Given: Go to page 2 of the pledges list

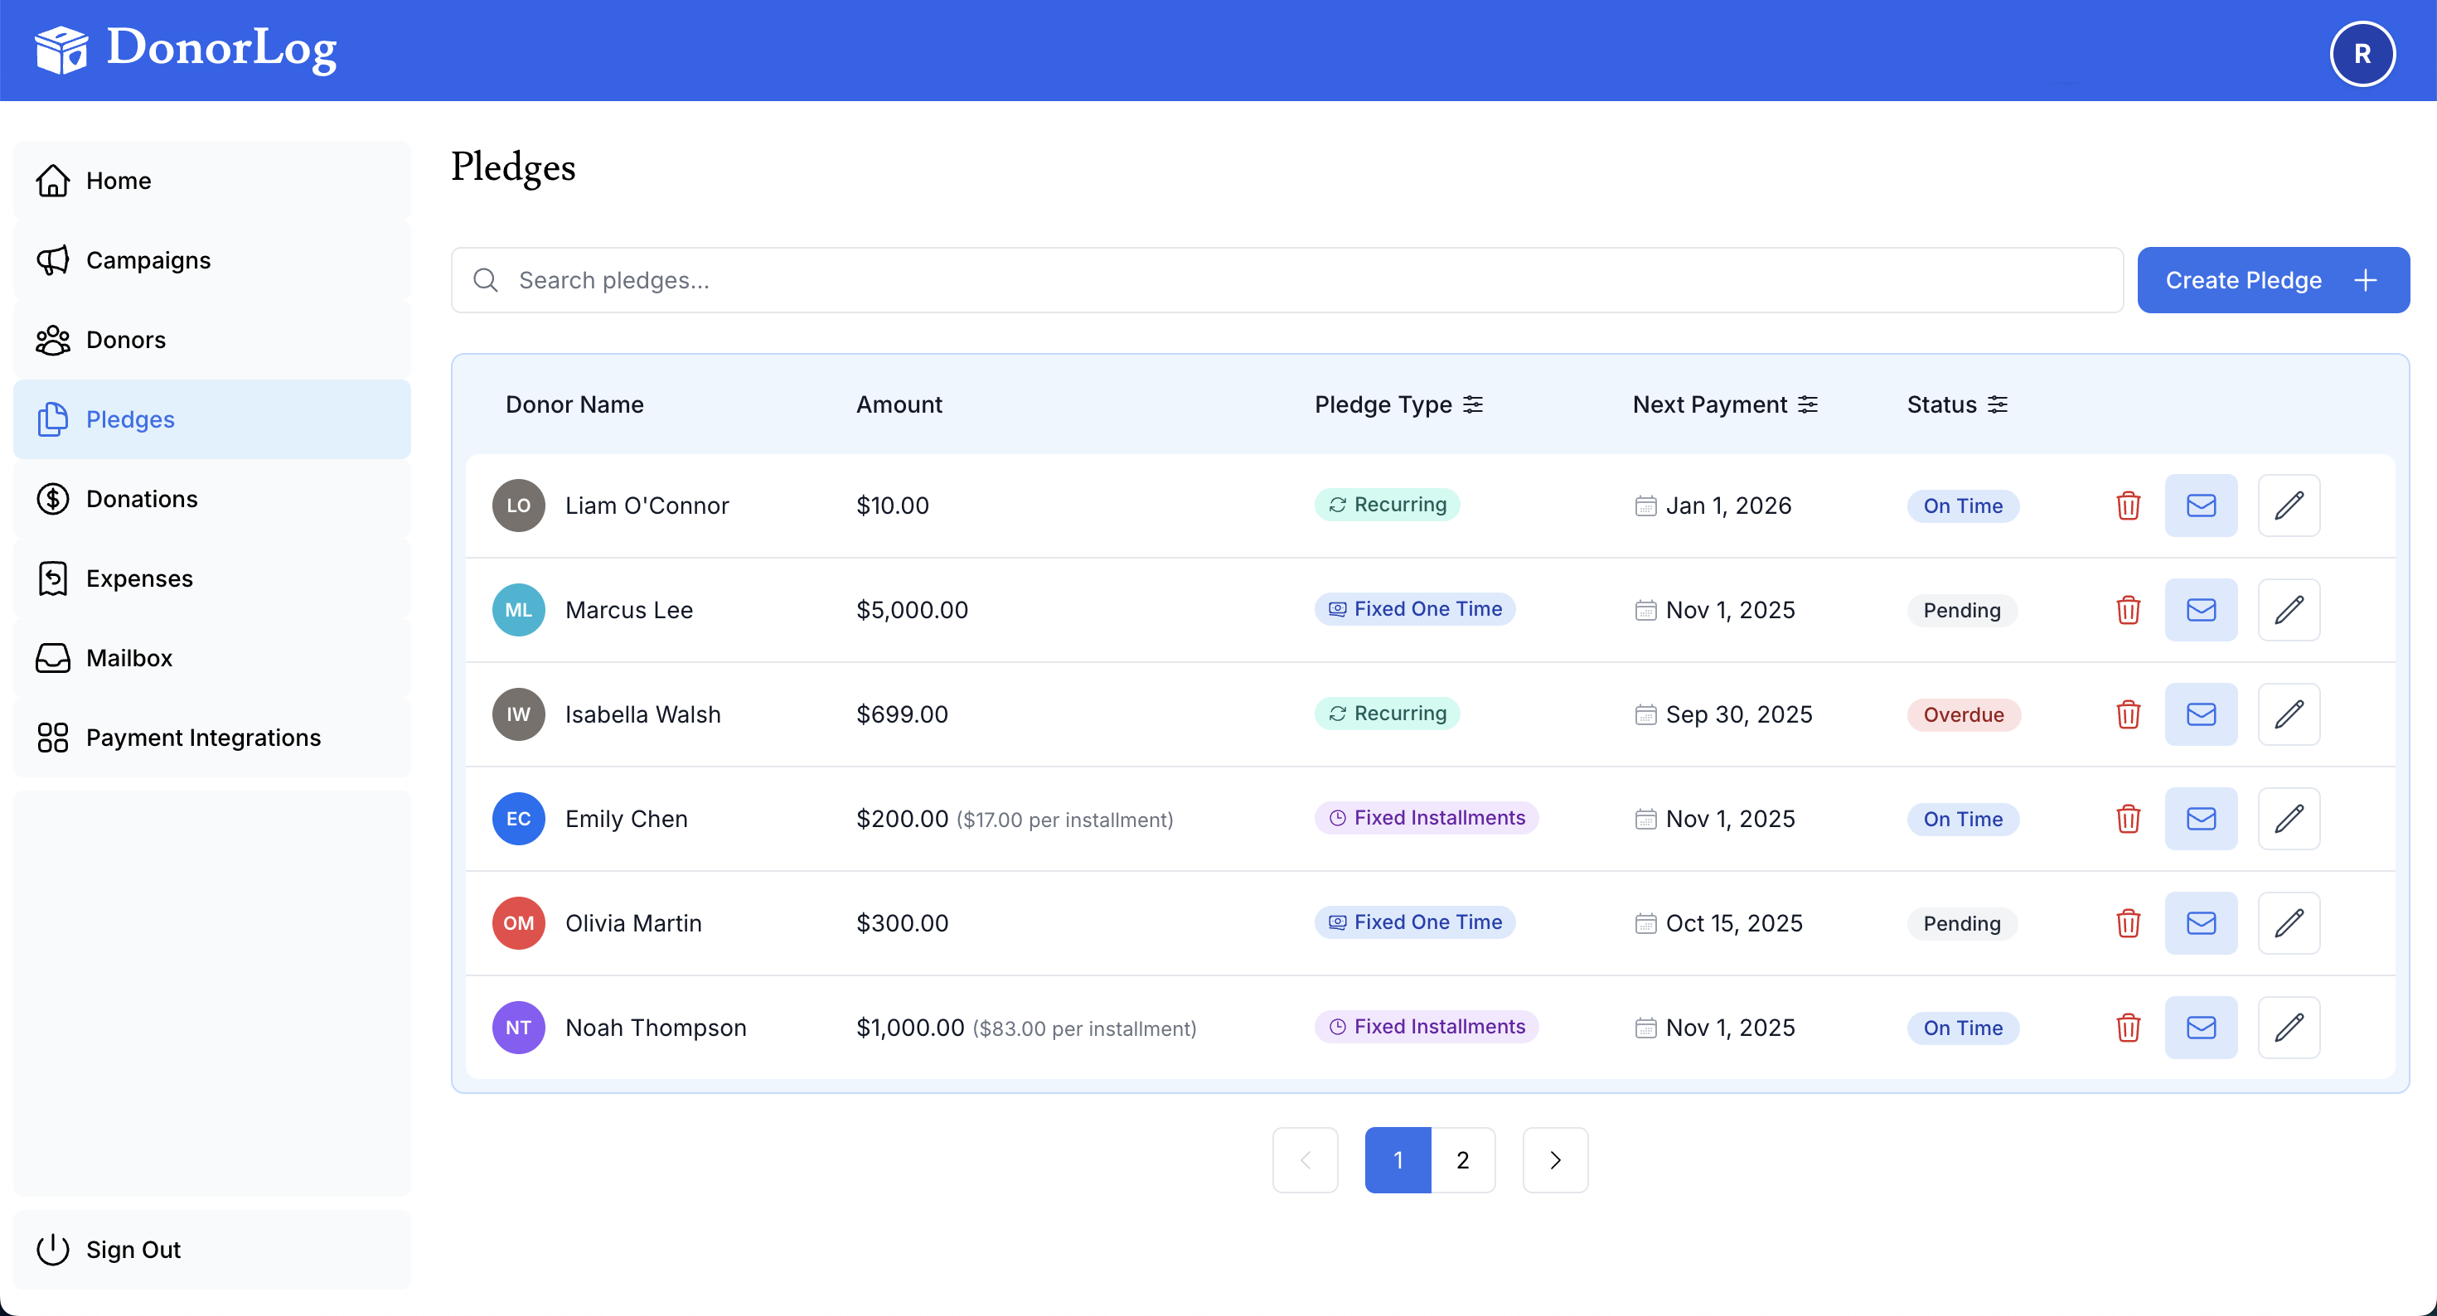Looking at the screenshot, I should point(1462,1159).
